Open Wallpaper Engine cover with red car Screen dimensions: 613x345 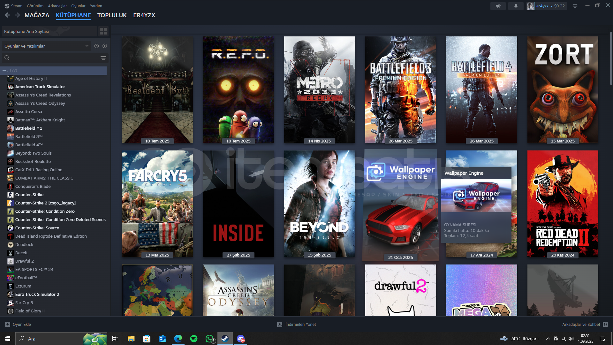click(400, 205)
